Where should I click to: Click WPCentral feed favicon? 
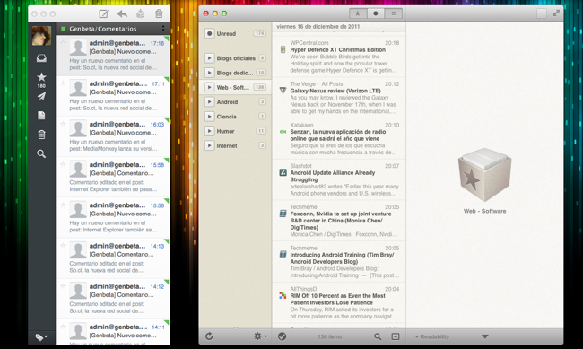tap(283, 49)
